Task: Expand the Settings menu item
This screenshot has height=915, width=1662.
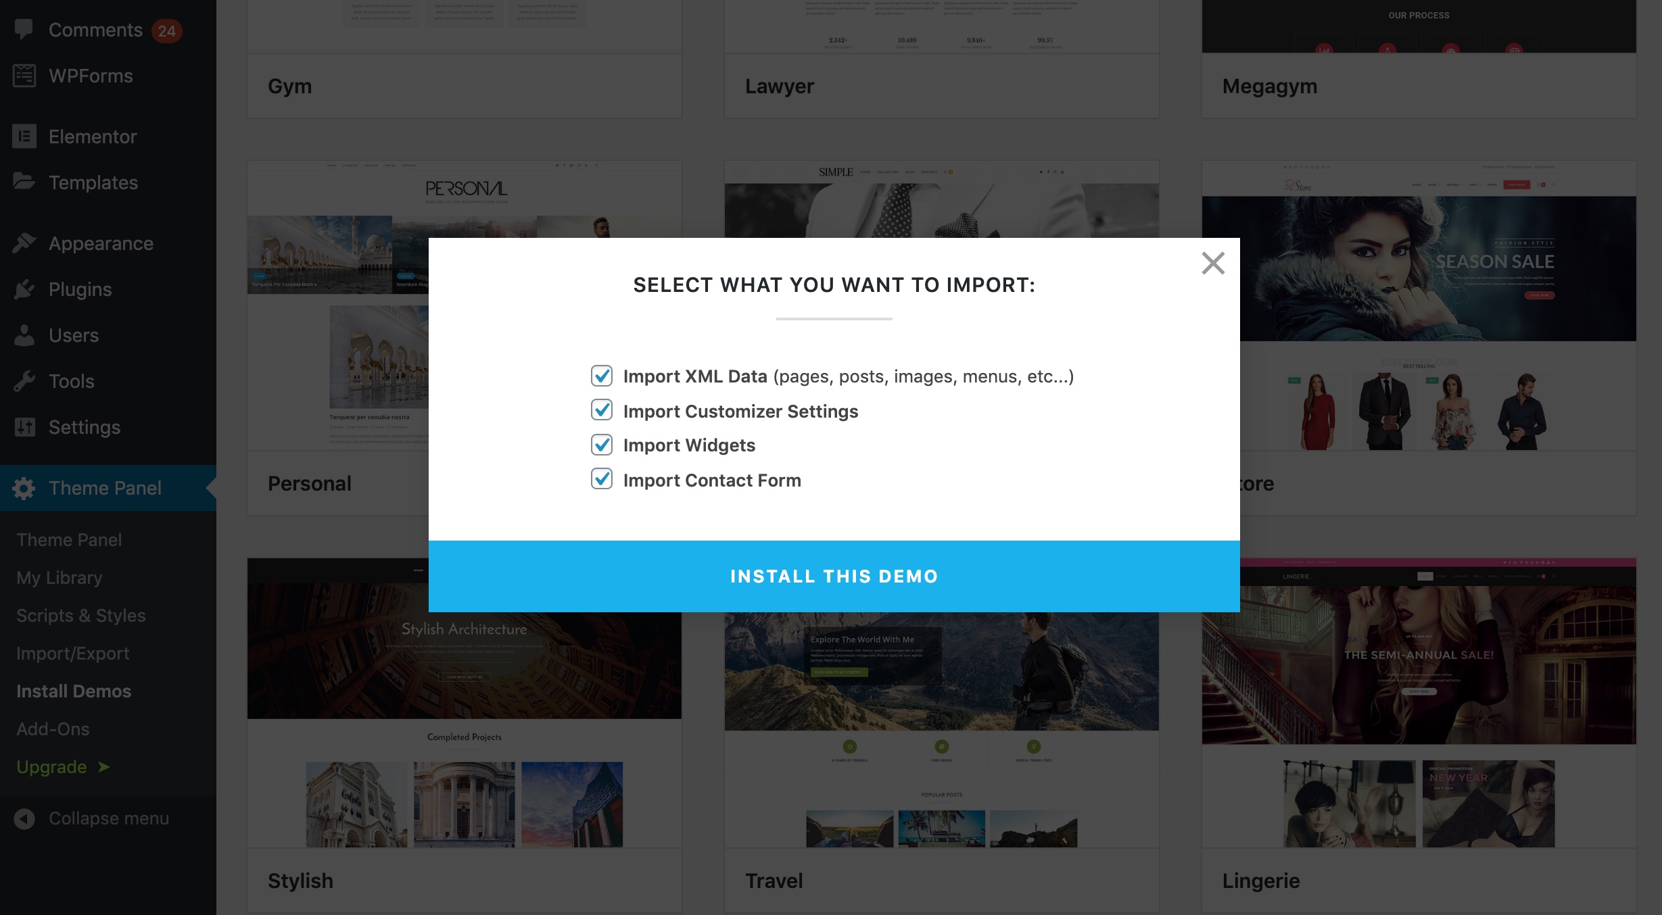Action: coord(83,426)
